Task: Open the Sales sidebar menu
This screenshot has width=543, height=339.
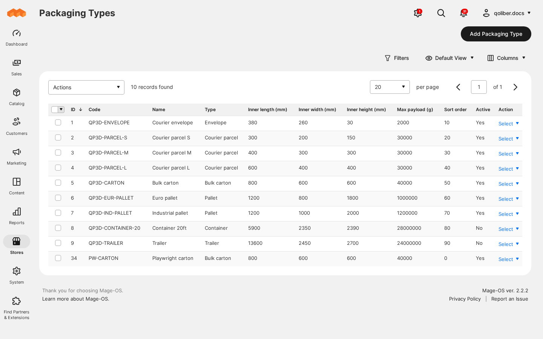Action: tap(17, 67)
